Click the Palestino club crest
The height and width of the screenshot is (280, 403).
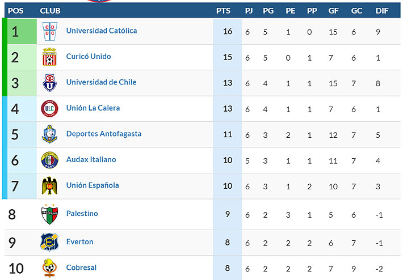pos(49,214)
